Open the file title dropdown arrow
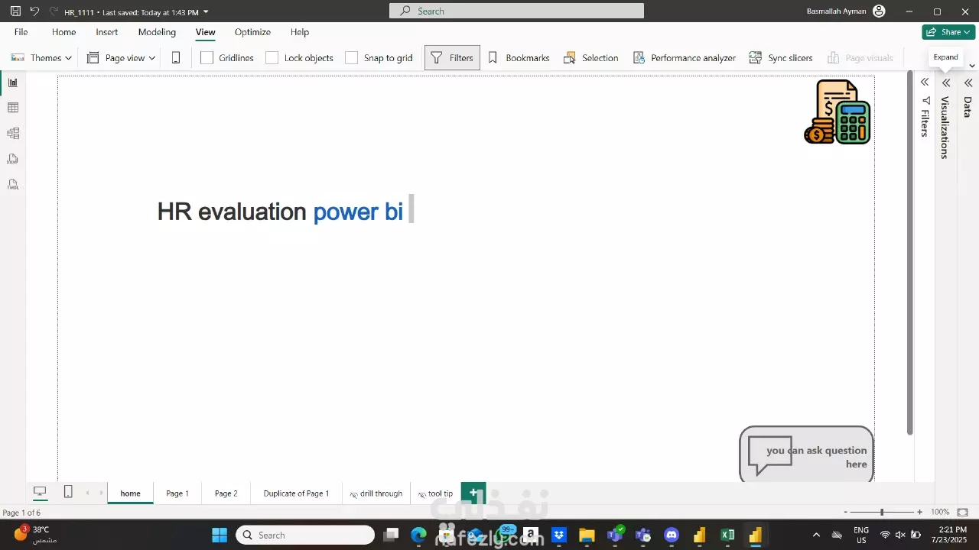This screenshot has width=979, height=550. (206, 12)
